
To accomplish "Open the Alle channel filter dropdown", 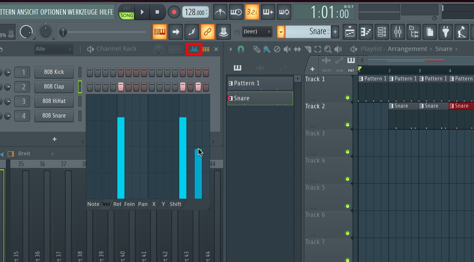I will coord(53,49).
